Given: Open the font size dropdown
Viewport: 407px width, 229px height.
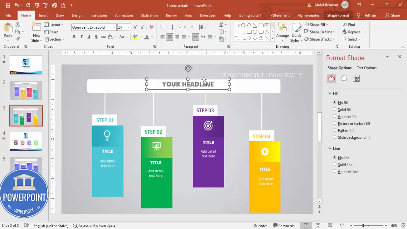Looking at the screenshot, I should coord(128,27).
